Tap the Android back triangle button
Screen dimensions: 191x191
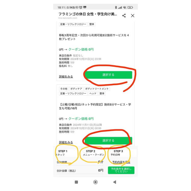pyautogui.click(x=115, y=182)
